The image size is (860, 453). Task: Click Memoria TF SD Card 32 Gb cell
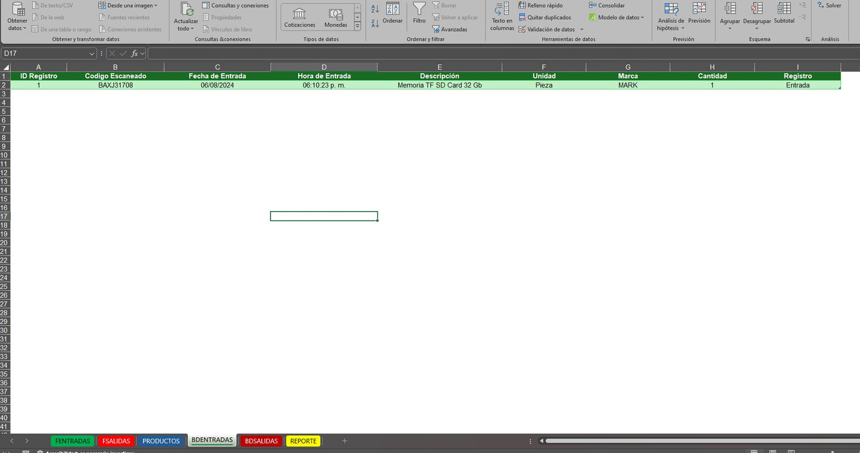439,85
